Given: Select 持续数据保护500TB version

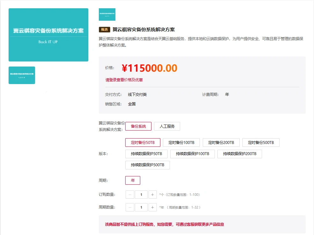Looking at the screenshot, I should (147, 165).
